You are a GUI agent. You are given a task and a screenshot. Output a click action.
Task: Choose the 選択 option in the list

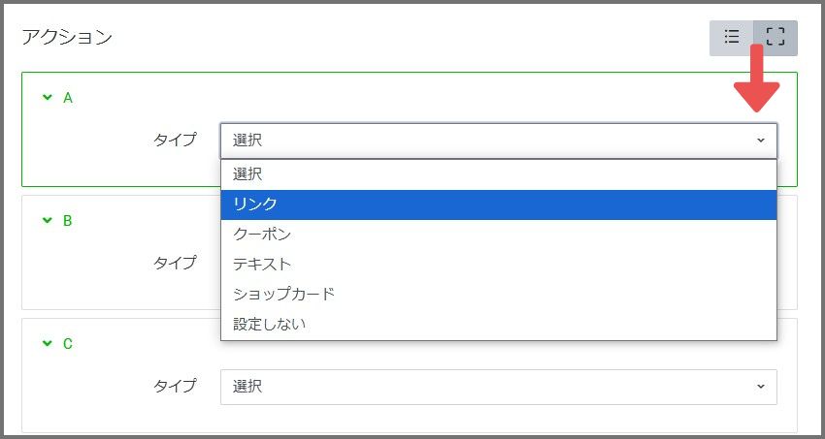tap(498, 174)
